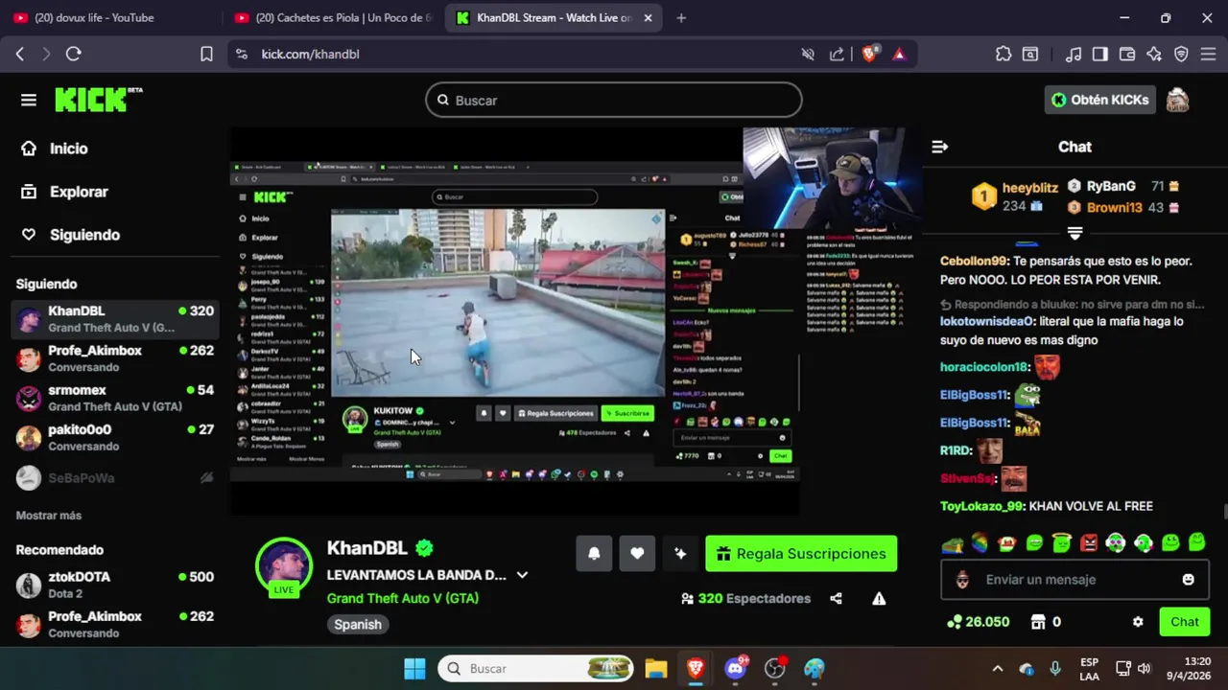This screenshot has width=1228, height=690.
Task: Open browser extensions puzzle icon
Action: (1004, 55)
